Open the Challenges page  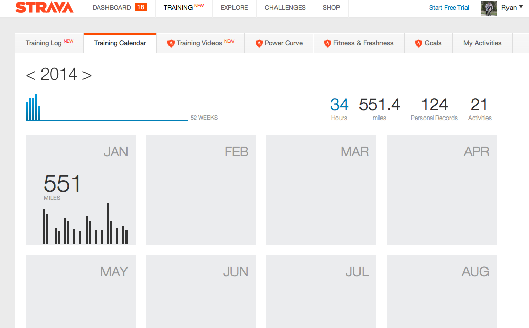click(x=285, y=8)
